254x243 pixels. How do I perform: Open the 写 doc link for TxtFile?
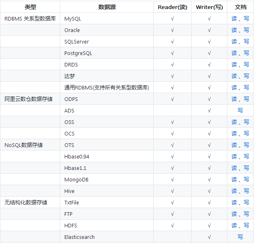pyautogui.click(x=246, y=202)
